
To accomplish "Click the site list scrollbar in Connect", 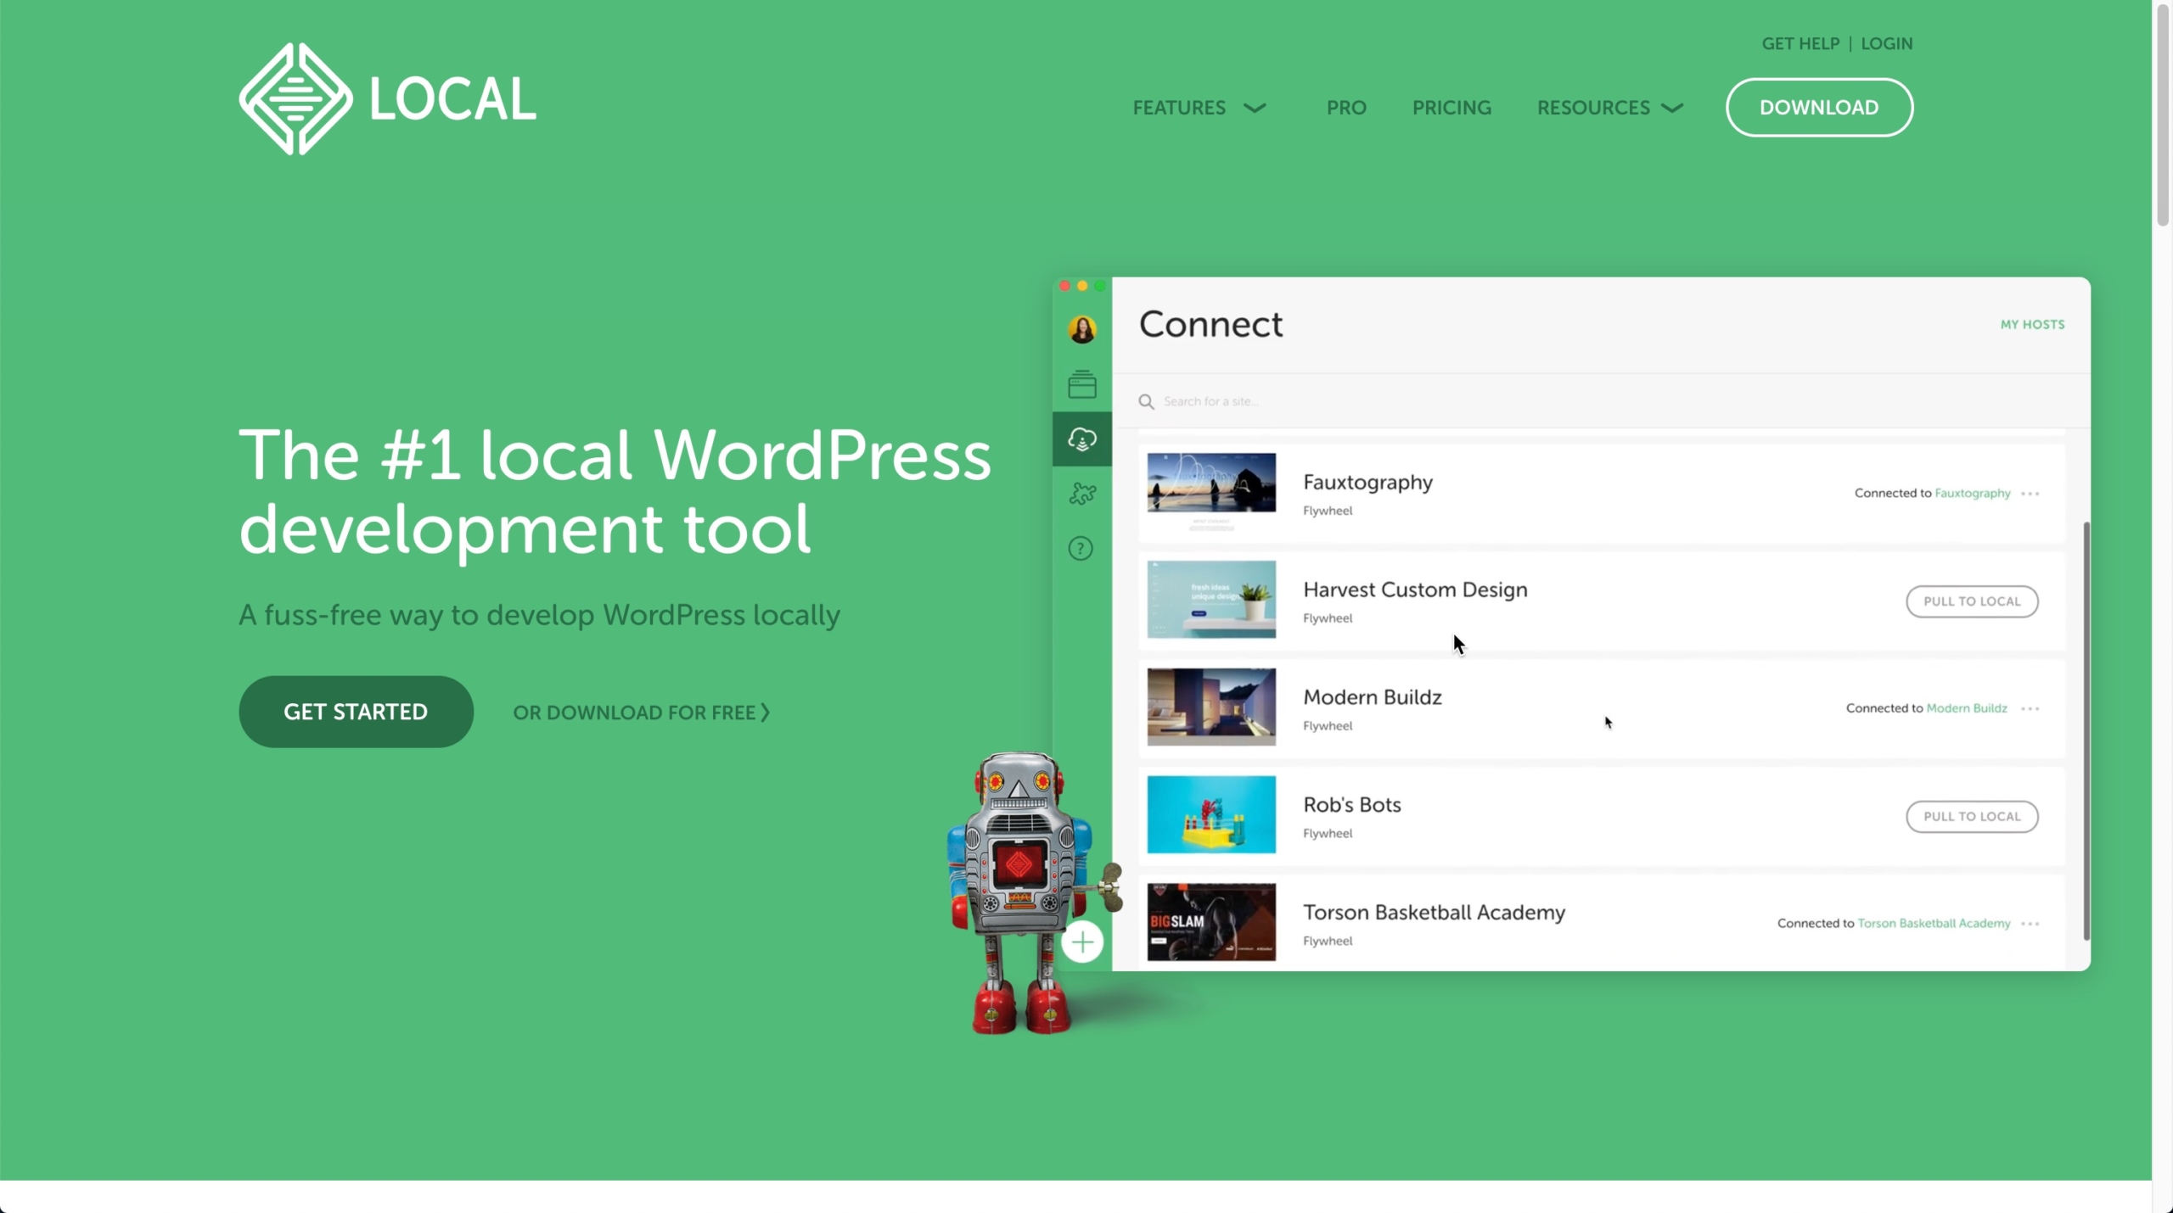I will (x=2086, y=729).
